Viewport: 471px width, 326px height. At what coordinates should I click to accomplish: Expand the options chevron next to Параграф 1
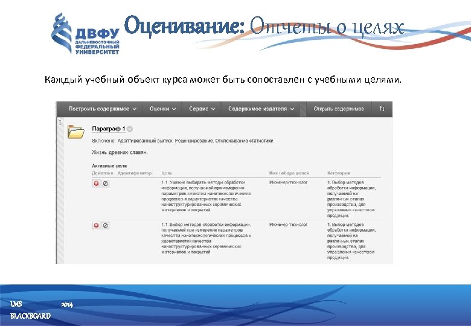click(130, 129)
